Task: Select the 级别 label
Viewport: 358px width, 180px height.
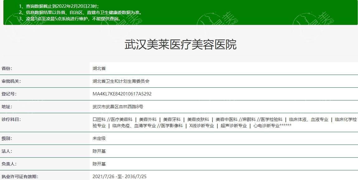Action: [7, 138]
